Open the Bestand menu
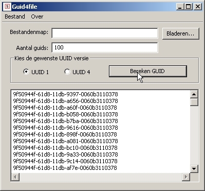 pos(15,16)
